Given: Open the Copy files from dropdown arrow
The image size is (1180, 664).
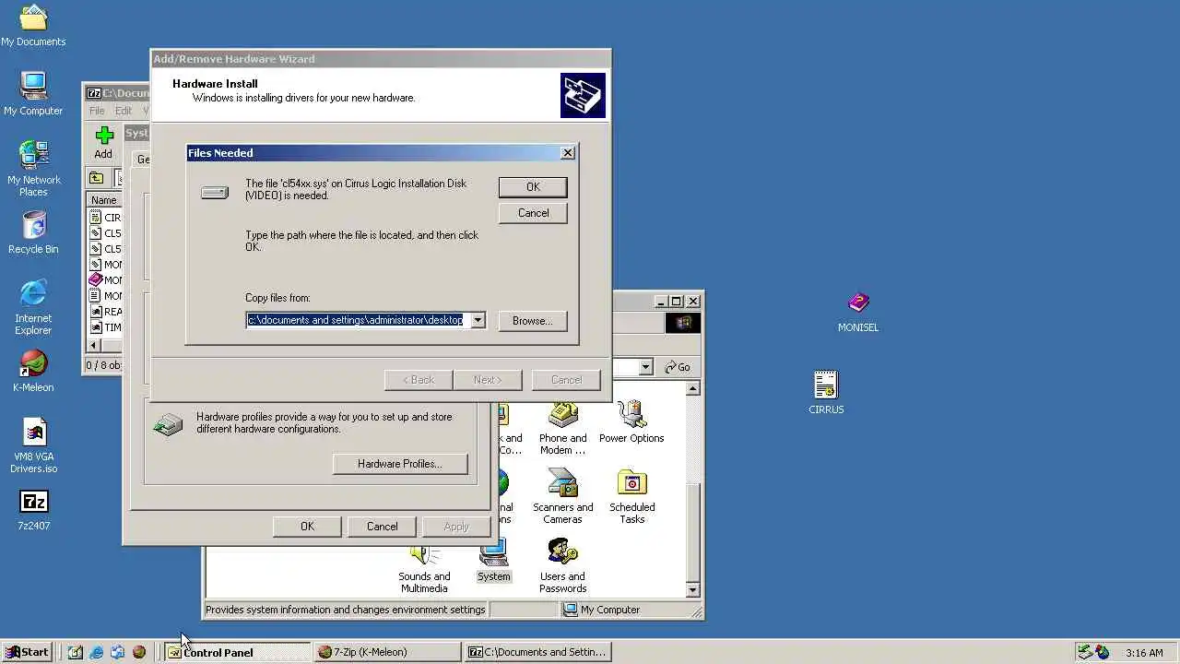Looking at the screenshot, I should tap(478, 320).
